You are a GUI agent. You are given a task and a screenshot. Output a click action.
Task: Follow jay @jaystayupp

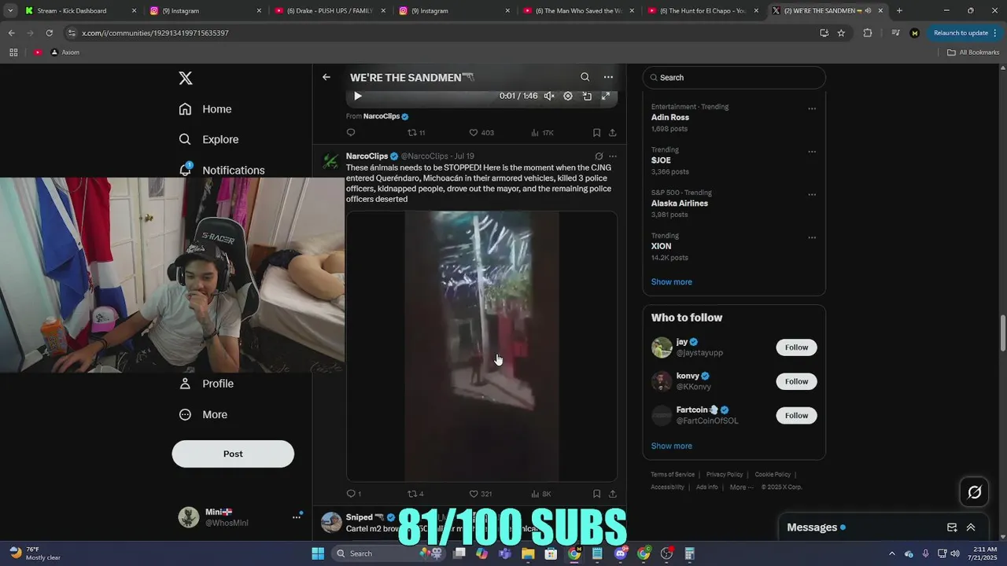(x=796, y=347)
